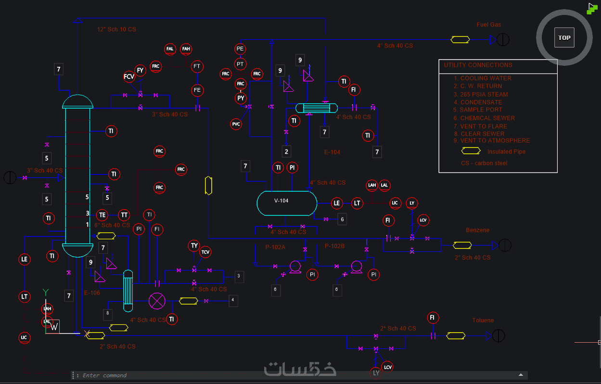Click the green icon above the ViewCube
The width and height of the screenshot is (601, 384).
pos(592,8)
